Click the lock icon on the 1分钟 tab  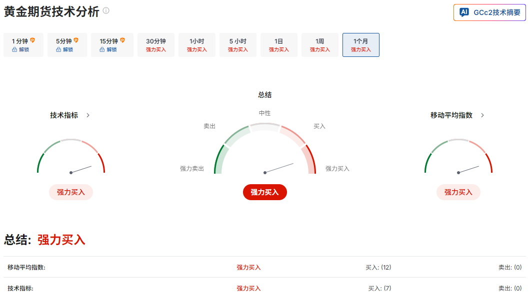click(x=14, y=51)
